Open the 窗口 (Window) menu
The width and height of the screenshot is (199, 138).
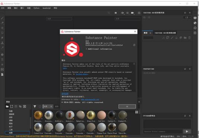pyautogui.click(x=22, y=8)
